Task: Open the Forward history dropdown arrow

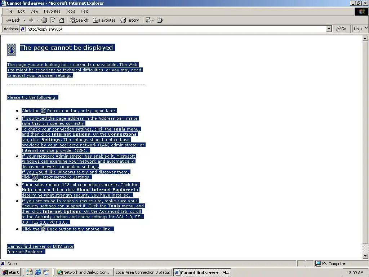Action: (37, 20)
